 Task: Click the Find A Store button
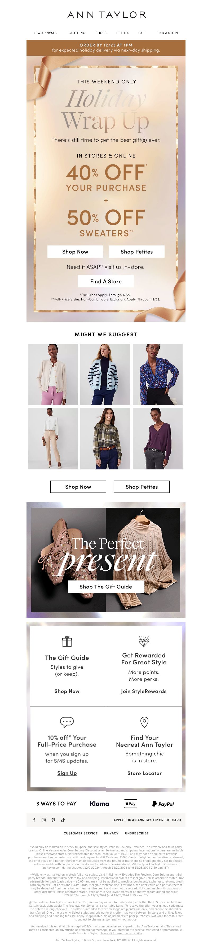pos(106,281)
